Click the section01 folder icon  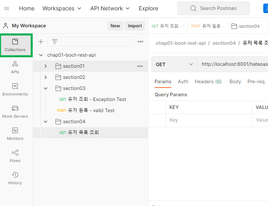[x=58, y=66]
